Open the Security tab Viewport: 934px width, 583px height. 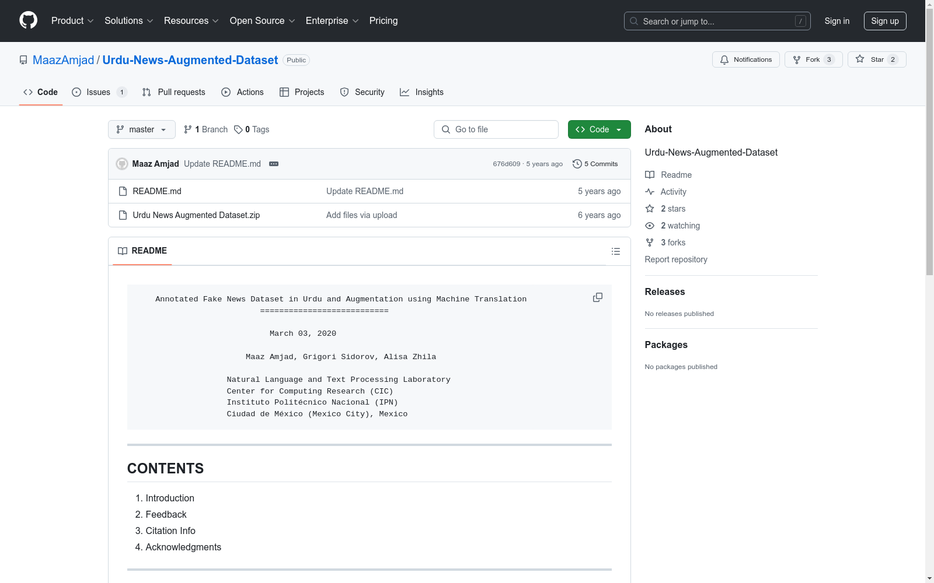(x=362, y=92)
